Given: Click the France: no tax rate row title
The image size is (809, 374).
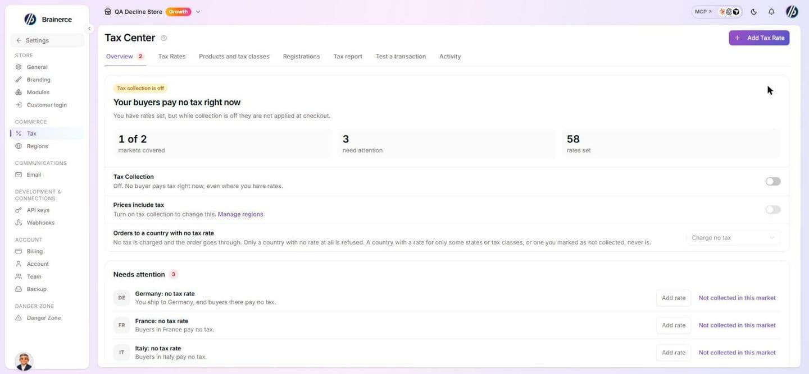Looking at the screenshot, I should [162, 321].
